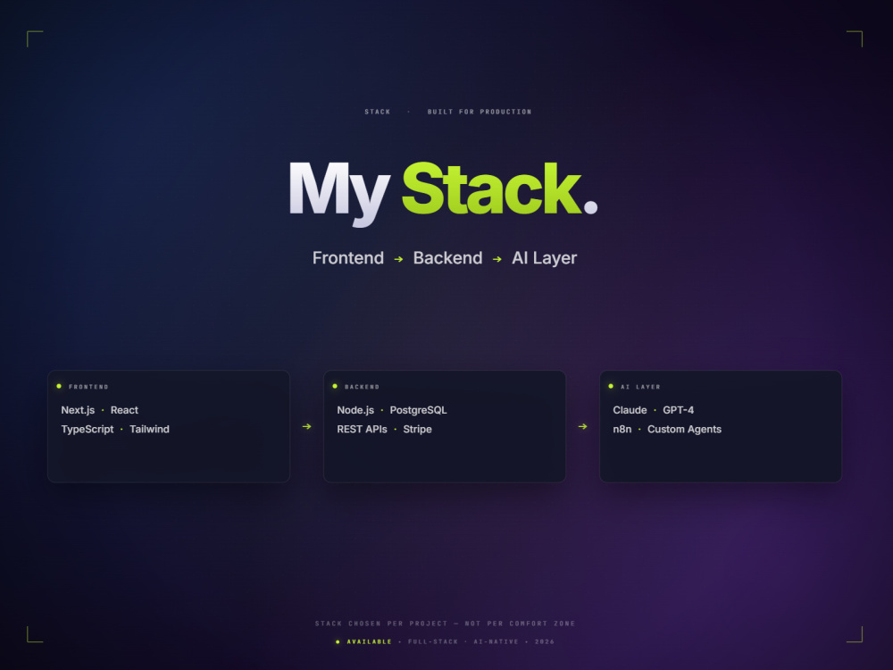The height and width of the screenshot is (670, 893).
Task: Click the green dot beside FRONTEND card label
Action: tap(59, 386)
